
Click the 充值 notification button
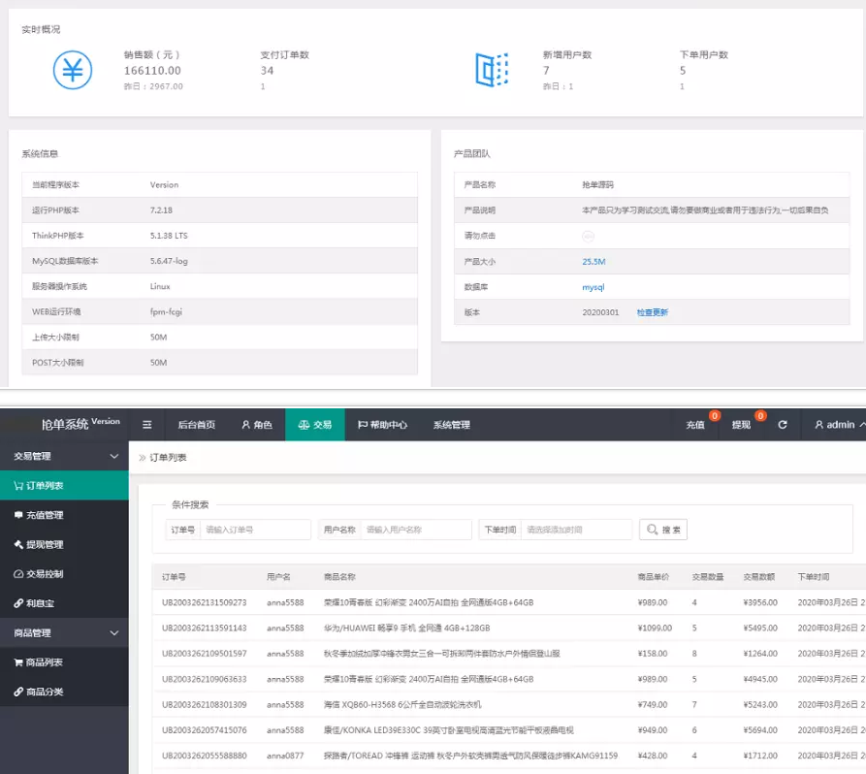click(695, 425)
